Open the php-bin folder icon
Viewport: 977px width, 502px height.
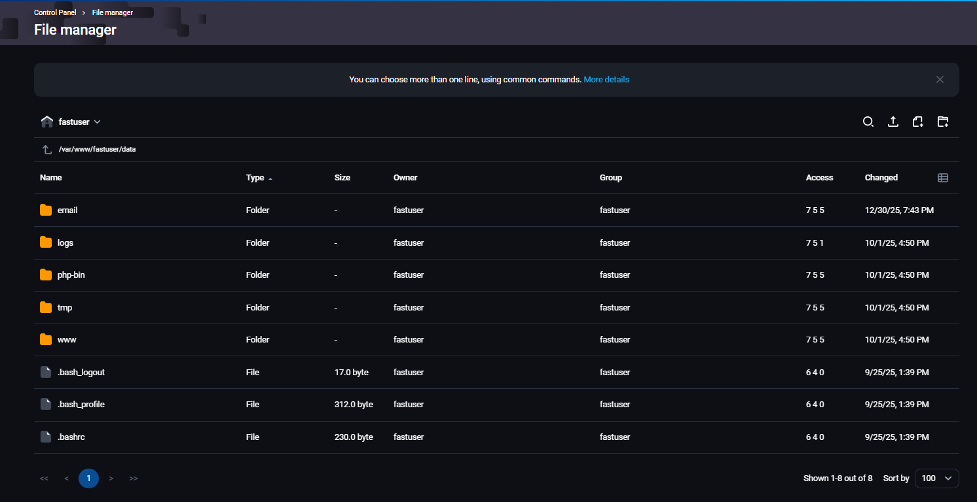pyautogui.click(x=46, y=275)
